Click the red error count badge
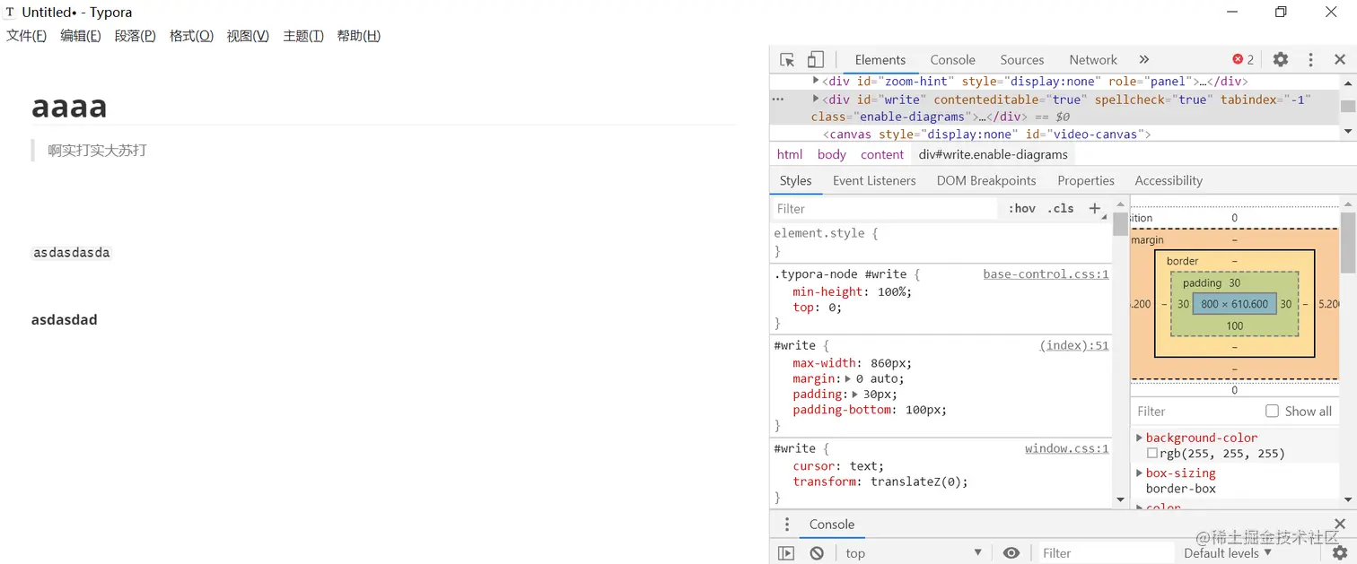This screenshot has width=1357, height=564. point(1243,59)
